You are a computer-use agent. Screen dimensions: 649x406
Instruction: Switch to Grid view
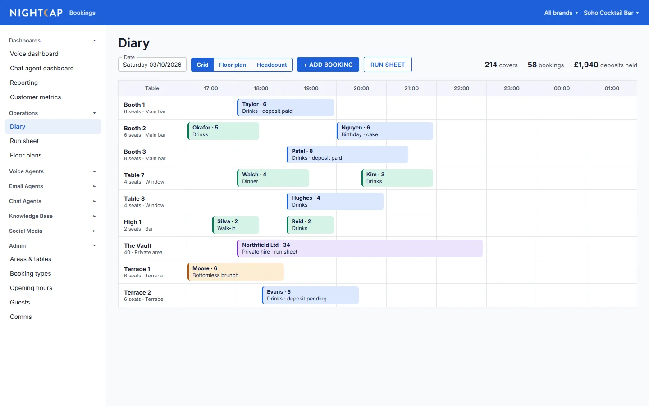[x=202, y=65]
